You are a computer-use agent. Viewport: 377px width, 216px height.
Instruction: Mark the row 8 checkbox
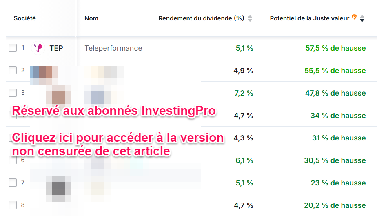(x=13, y=205)
